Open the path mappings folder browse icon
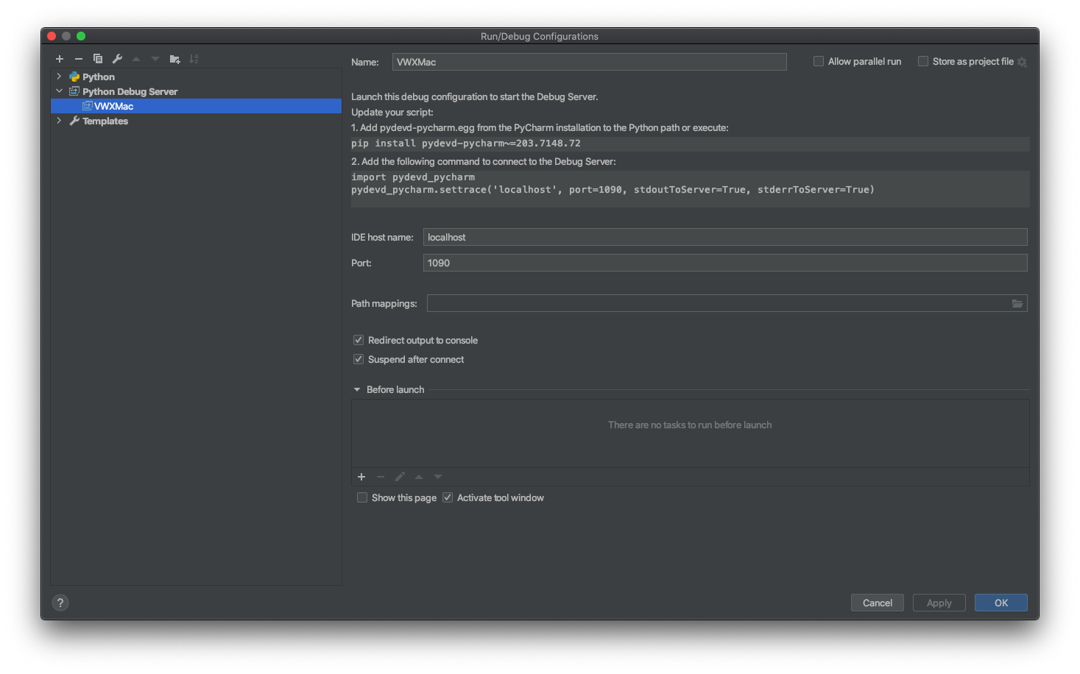This screenshot has height=674, width=1080. [1017, 303]
